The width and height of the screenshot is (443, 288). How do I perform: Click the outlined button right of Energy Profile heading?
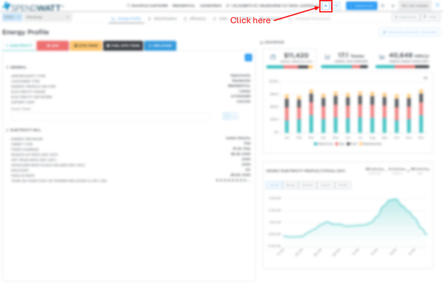(x=409, y=32)
